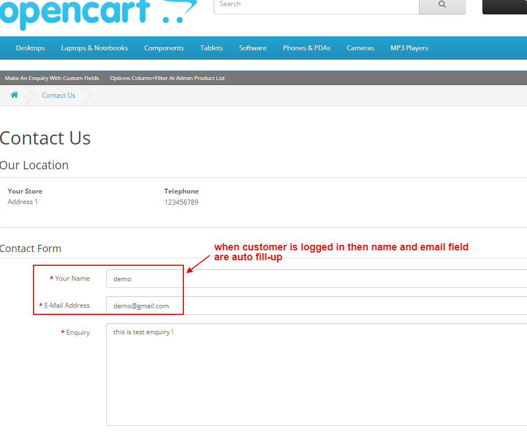Open Laptops & Notebooks category

pyautogui.click(x=95, y=48)
